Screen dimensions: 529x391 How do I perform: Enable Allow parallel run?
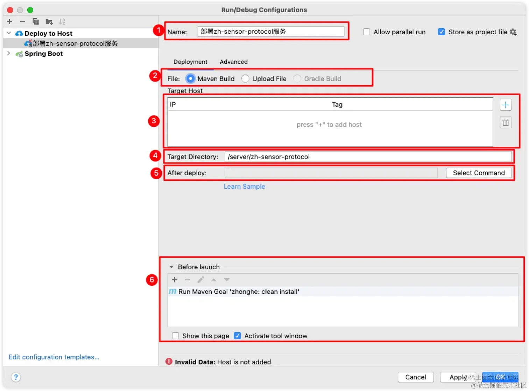tap(367, 32)
